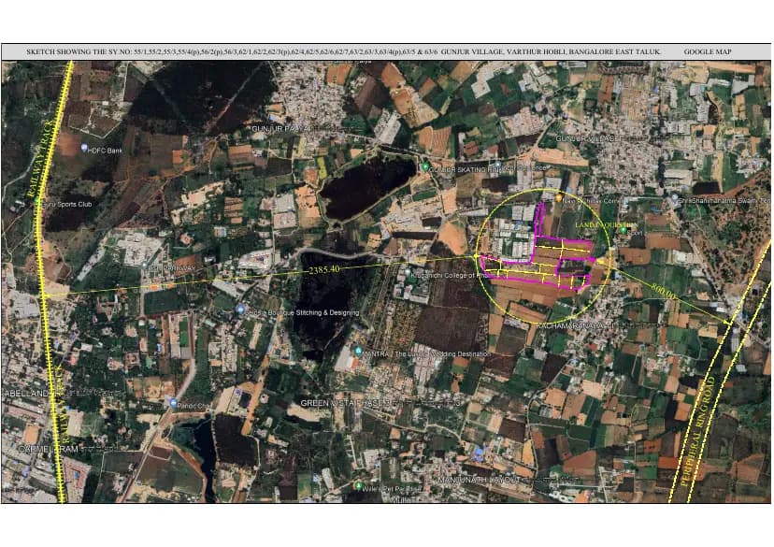Click the HDFC Bank label
The image size is (774, 547).
click(105, 151)
